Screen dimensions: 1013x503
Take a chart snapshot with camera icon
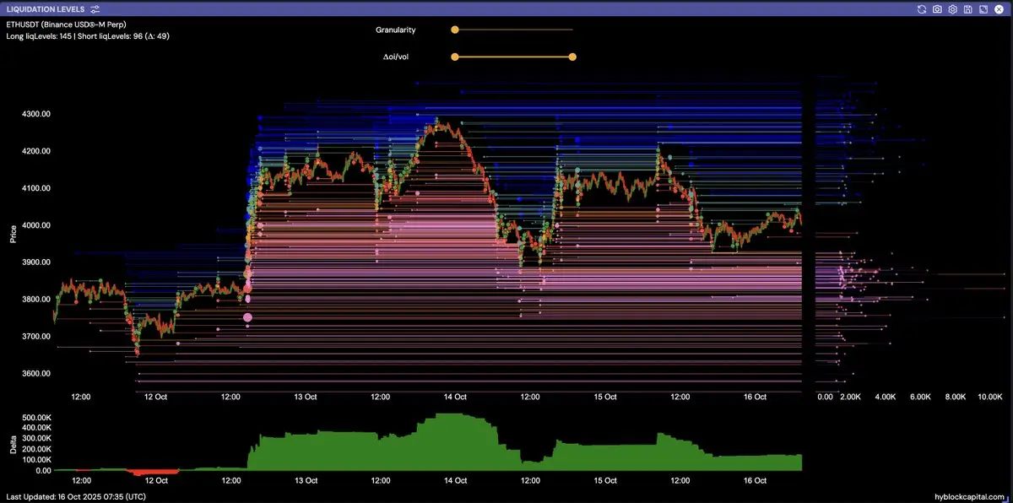tap(937, 9)
